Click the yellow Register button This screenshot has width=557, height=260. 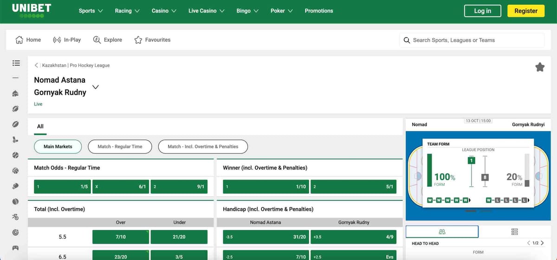pos(526,11)
